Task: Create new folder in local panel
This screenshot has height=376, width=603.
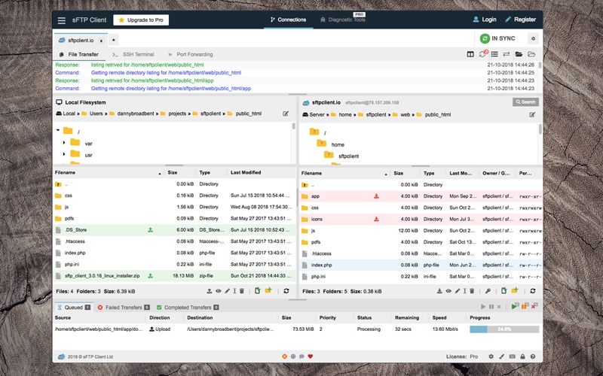Action: click(268, 291)
